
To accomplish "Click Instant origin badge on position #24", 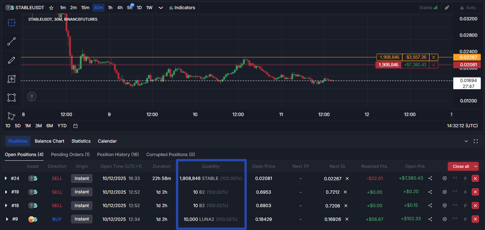I will (82, 178).
